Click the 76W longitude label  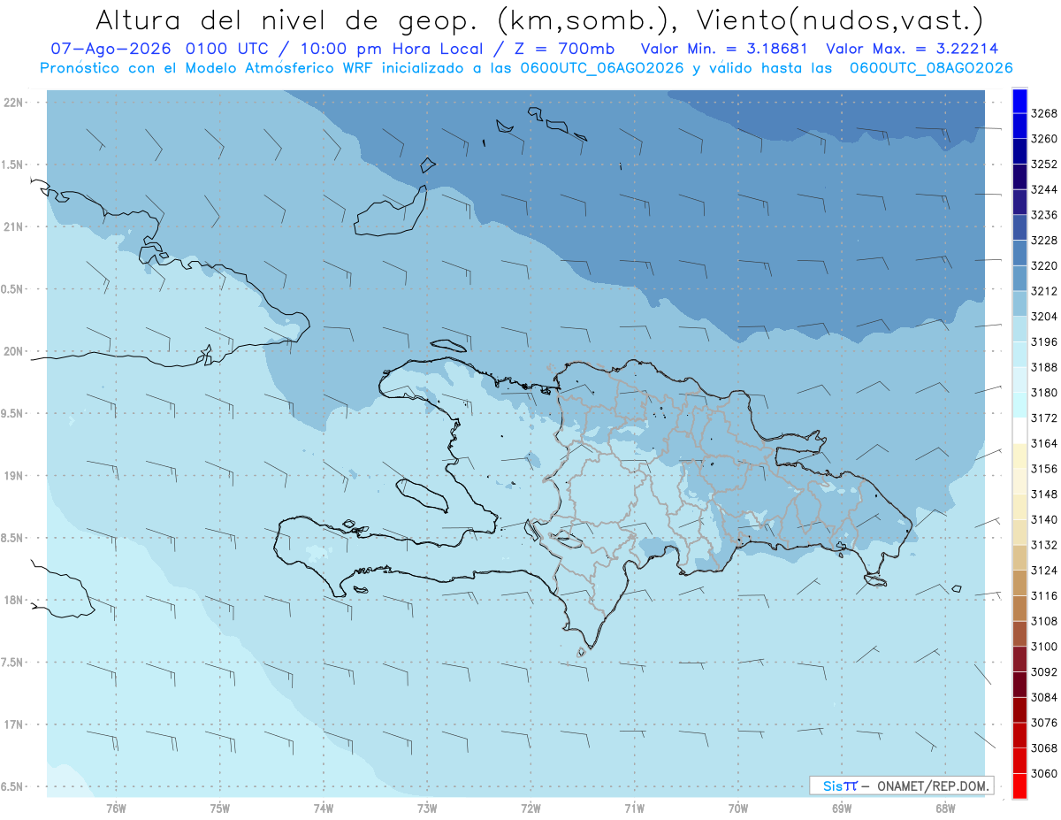click(116, 808)
